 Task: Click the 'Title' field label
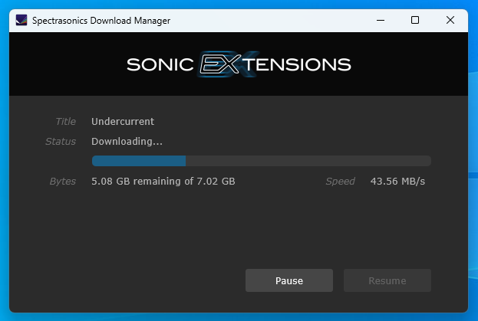[x=65, y=121]
